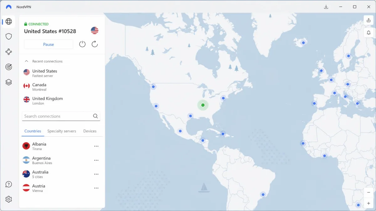
Task: Click the reconnect refresh icon
Action: 95,44
